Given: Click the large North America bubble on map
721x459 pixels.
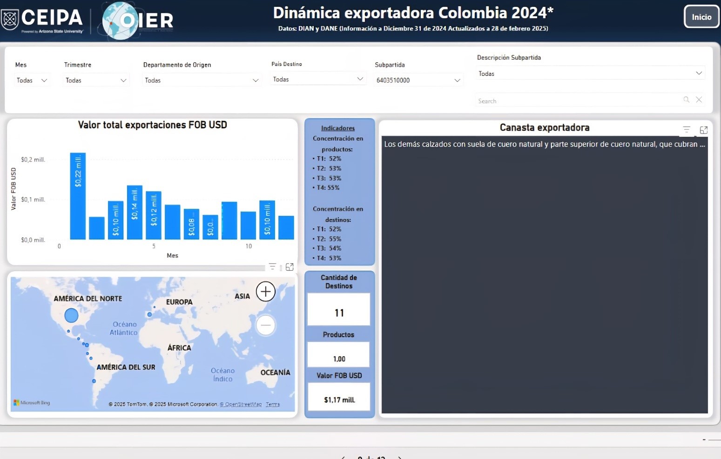Looking at the screenshot, I should tap(71, 315).
